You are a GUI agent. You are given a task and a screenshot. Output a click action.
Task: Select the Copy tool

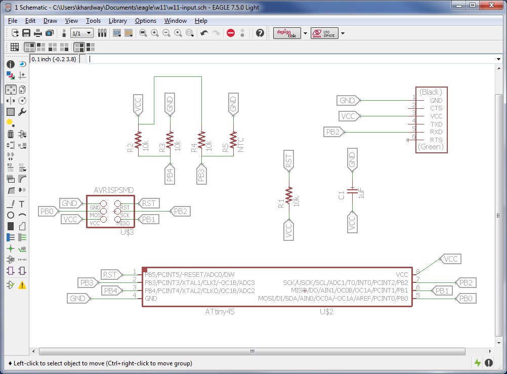coord(22,90)
